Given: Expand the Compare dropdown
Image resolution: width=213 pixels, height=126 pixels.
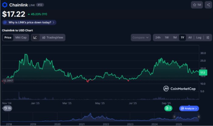Looking at the screenshot, I should click(x=141, y=38).
